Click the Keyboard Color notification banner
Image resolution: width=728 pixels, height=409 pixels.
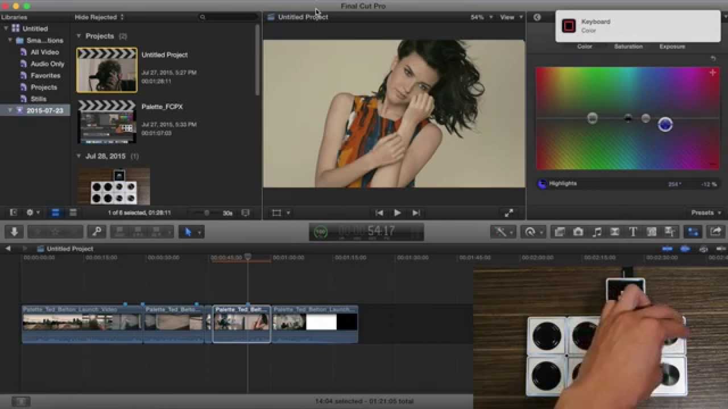click(x=638, y=26)
